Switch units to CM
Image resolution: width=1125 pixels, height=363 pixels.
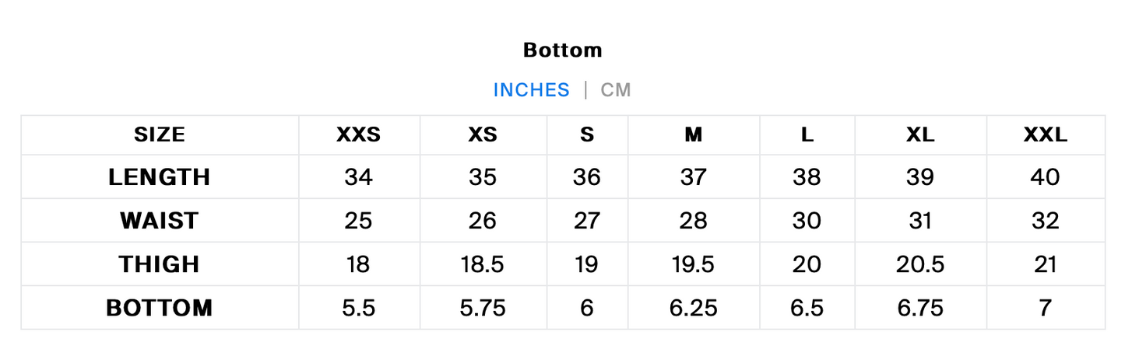(x=615, y=90)
